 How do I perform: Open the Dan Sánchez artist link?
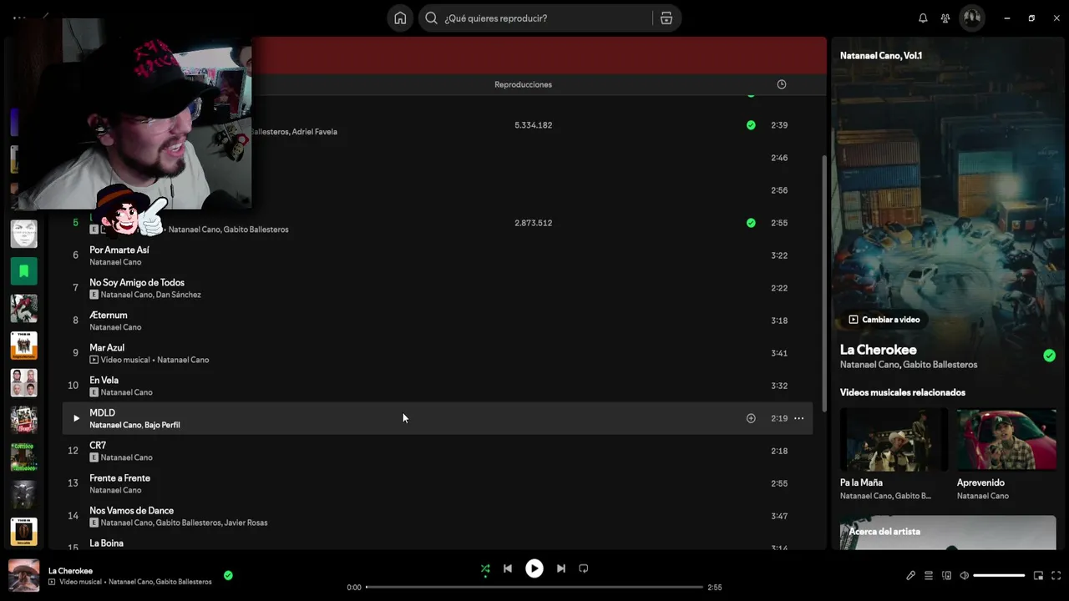pyautogui.click(x=179, y=295)
